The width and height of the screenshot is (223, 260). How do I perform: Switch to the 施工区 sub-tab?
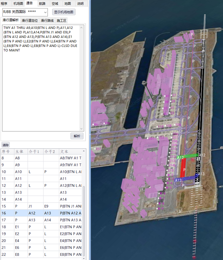(x=62, y=20)
